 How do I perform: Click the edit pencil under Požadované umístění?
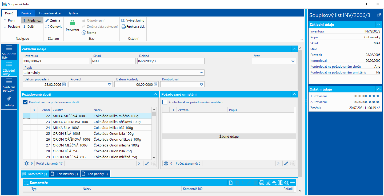[286, 164]
